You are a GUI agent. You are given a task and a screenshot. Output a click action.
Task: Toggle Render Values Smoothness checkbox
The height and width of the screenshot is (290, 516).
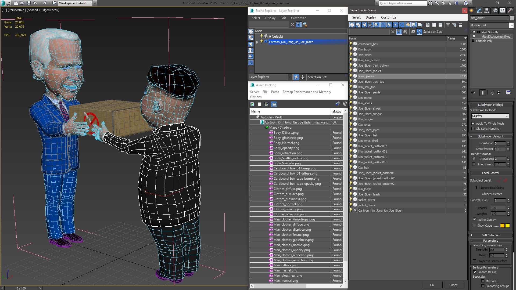point(474,164)
